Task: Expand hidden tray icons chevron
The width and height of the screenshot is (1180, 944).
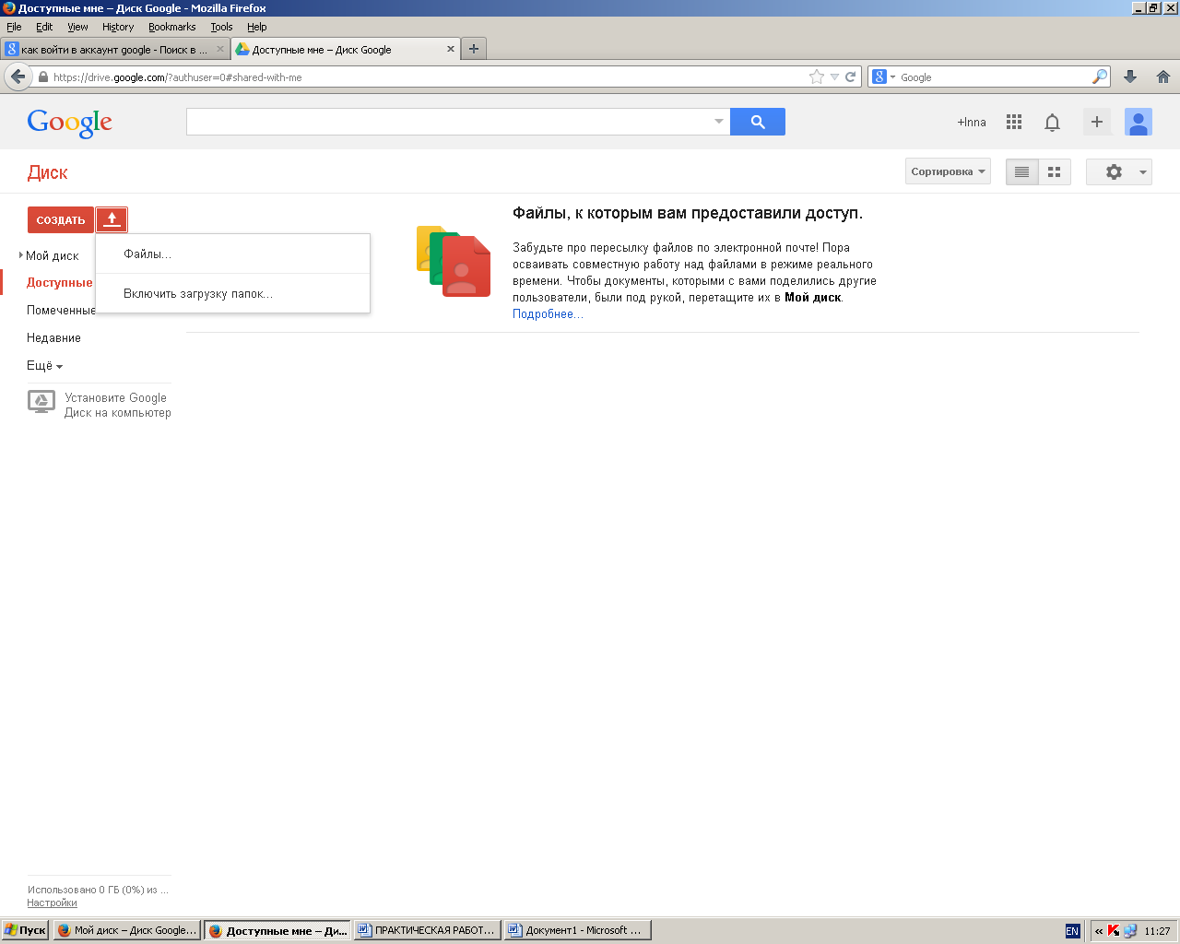Action: (1099, 931)
